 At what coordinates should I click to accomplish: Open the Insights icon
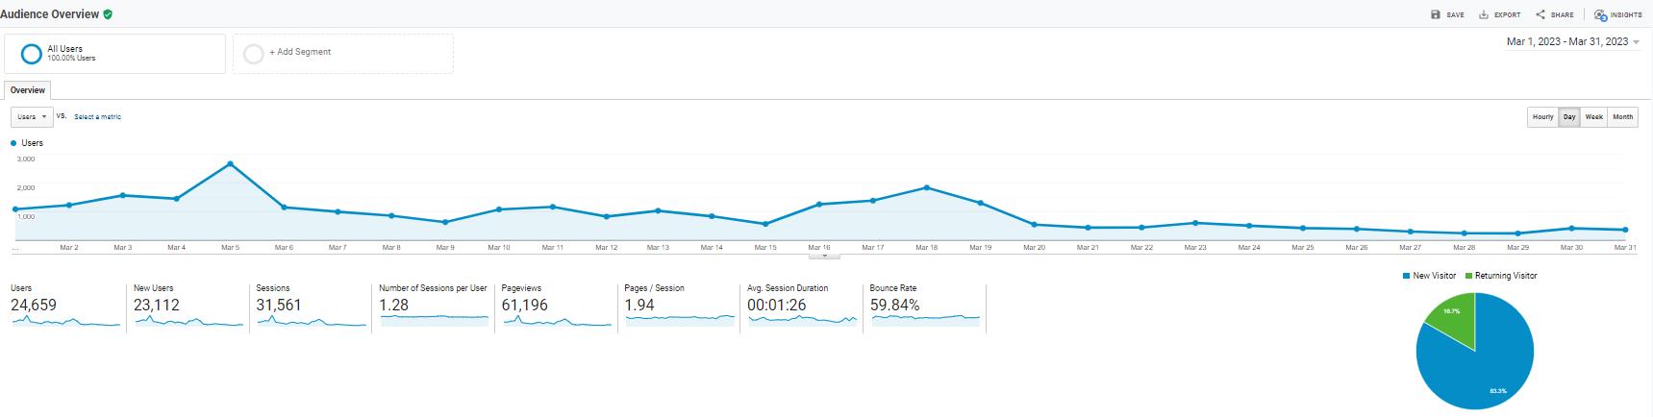(1601, 14)
